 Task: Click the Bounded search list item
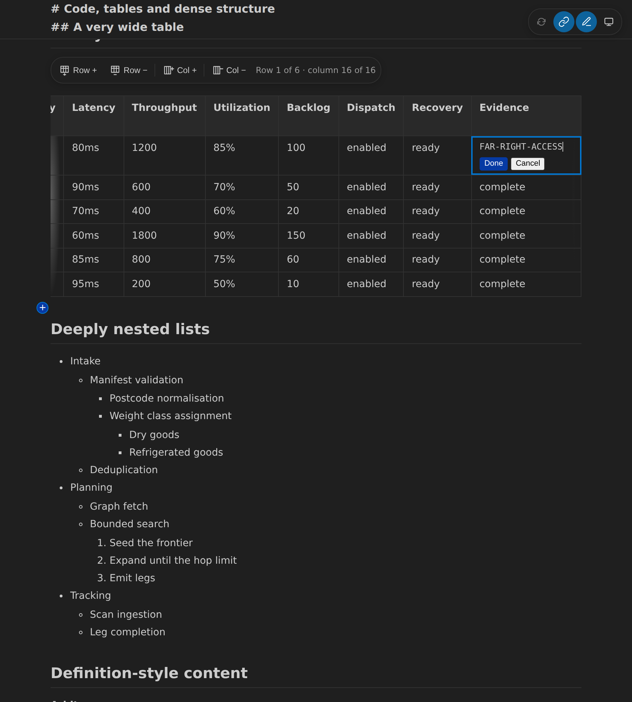(x=130, y=524)
